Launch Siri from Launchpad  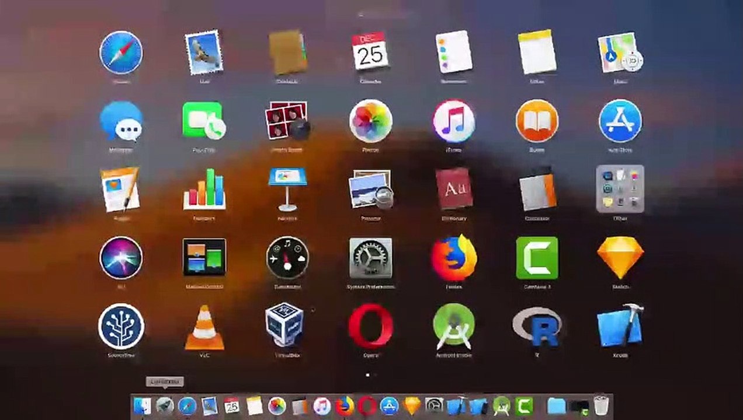coord(121,258)
